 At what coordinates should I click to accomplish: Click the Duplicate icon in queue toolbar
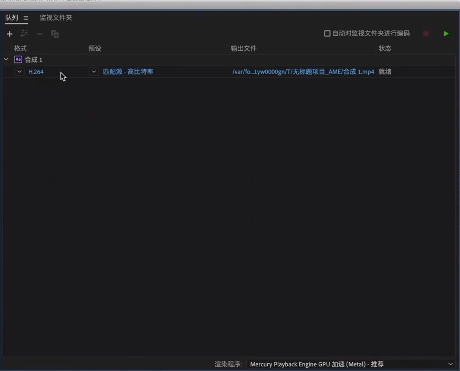pos(55,34)
